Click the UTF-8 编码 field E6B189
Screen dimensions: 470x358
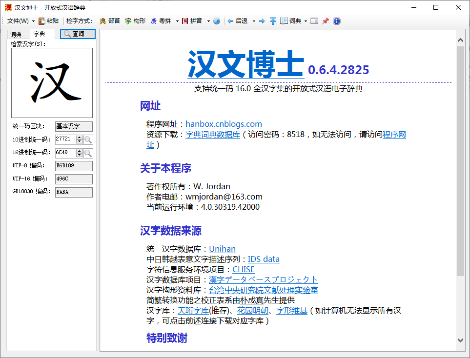74,166
